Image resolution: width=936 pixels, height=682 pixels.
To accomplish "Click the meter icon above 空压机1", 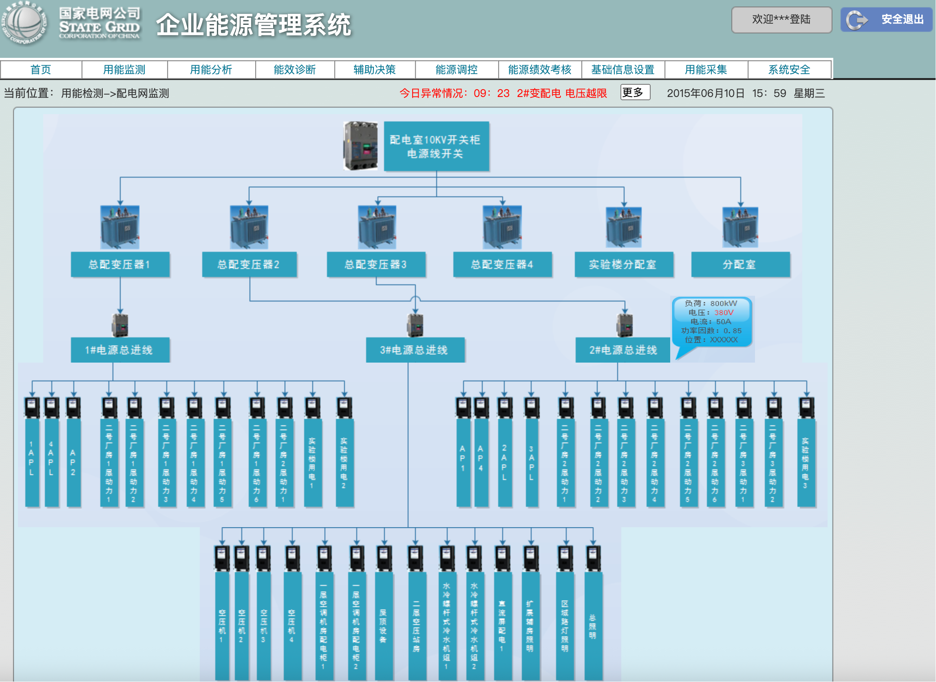I will point(222,558).
